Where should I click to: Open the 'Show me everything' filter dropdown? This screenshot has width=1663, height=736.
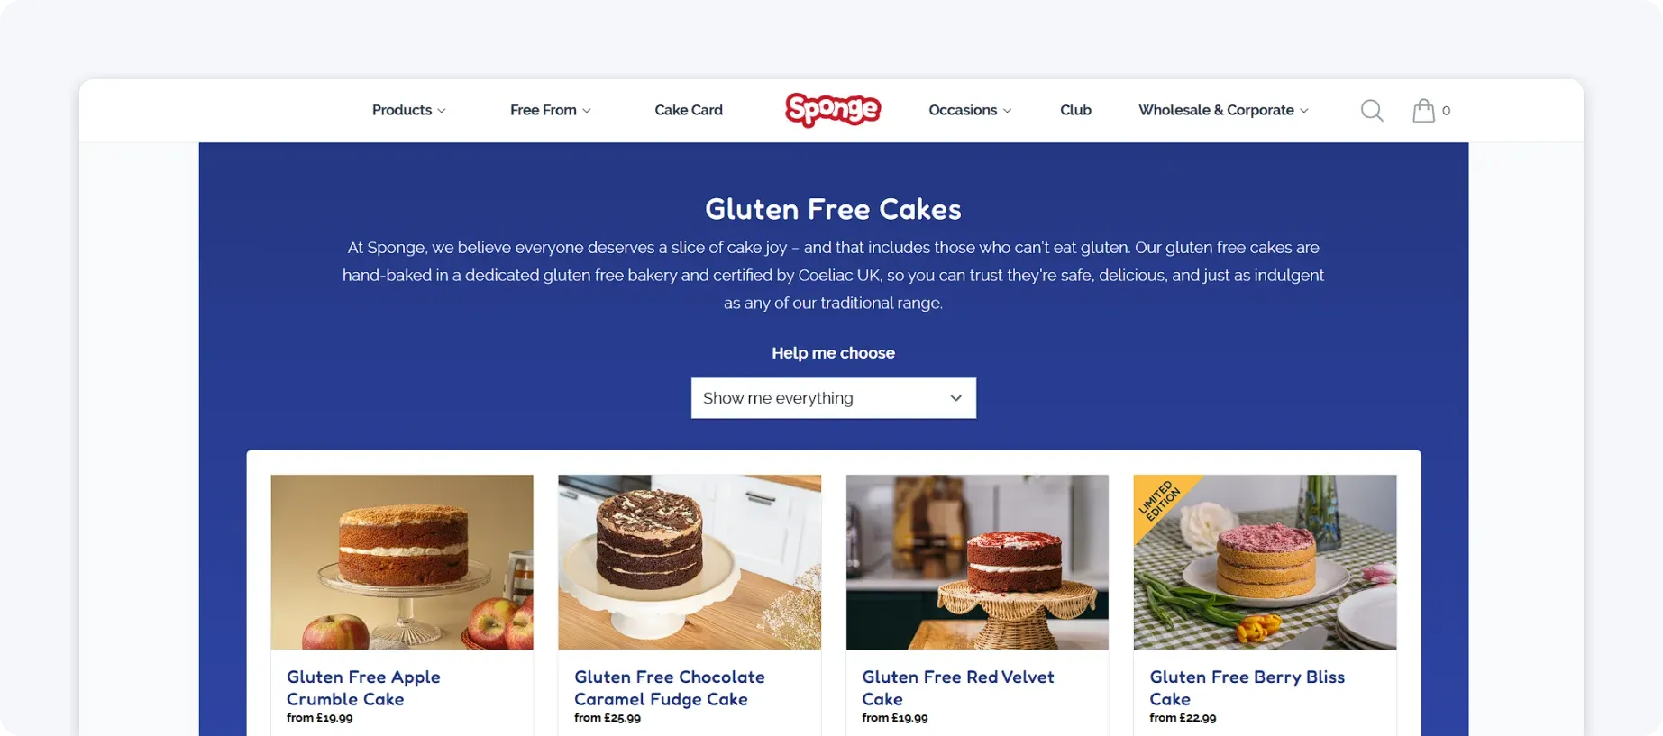[x=833, y=398]
